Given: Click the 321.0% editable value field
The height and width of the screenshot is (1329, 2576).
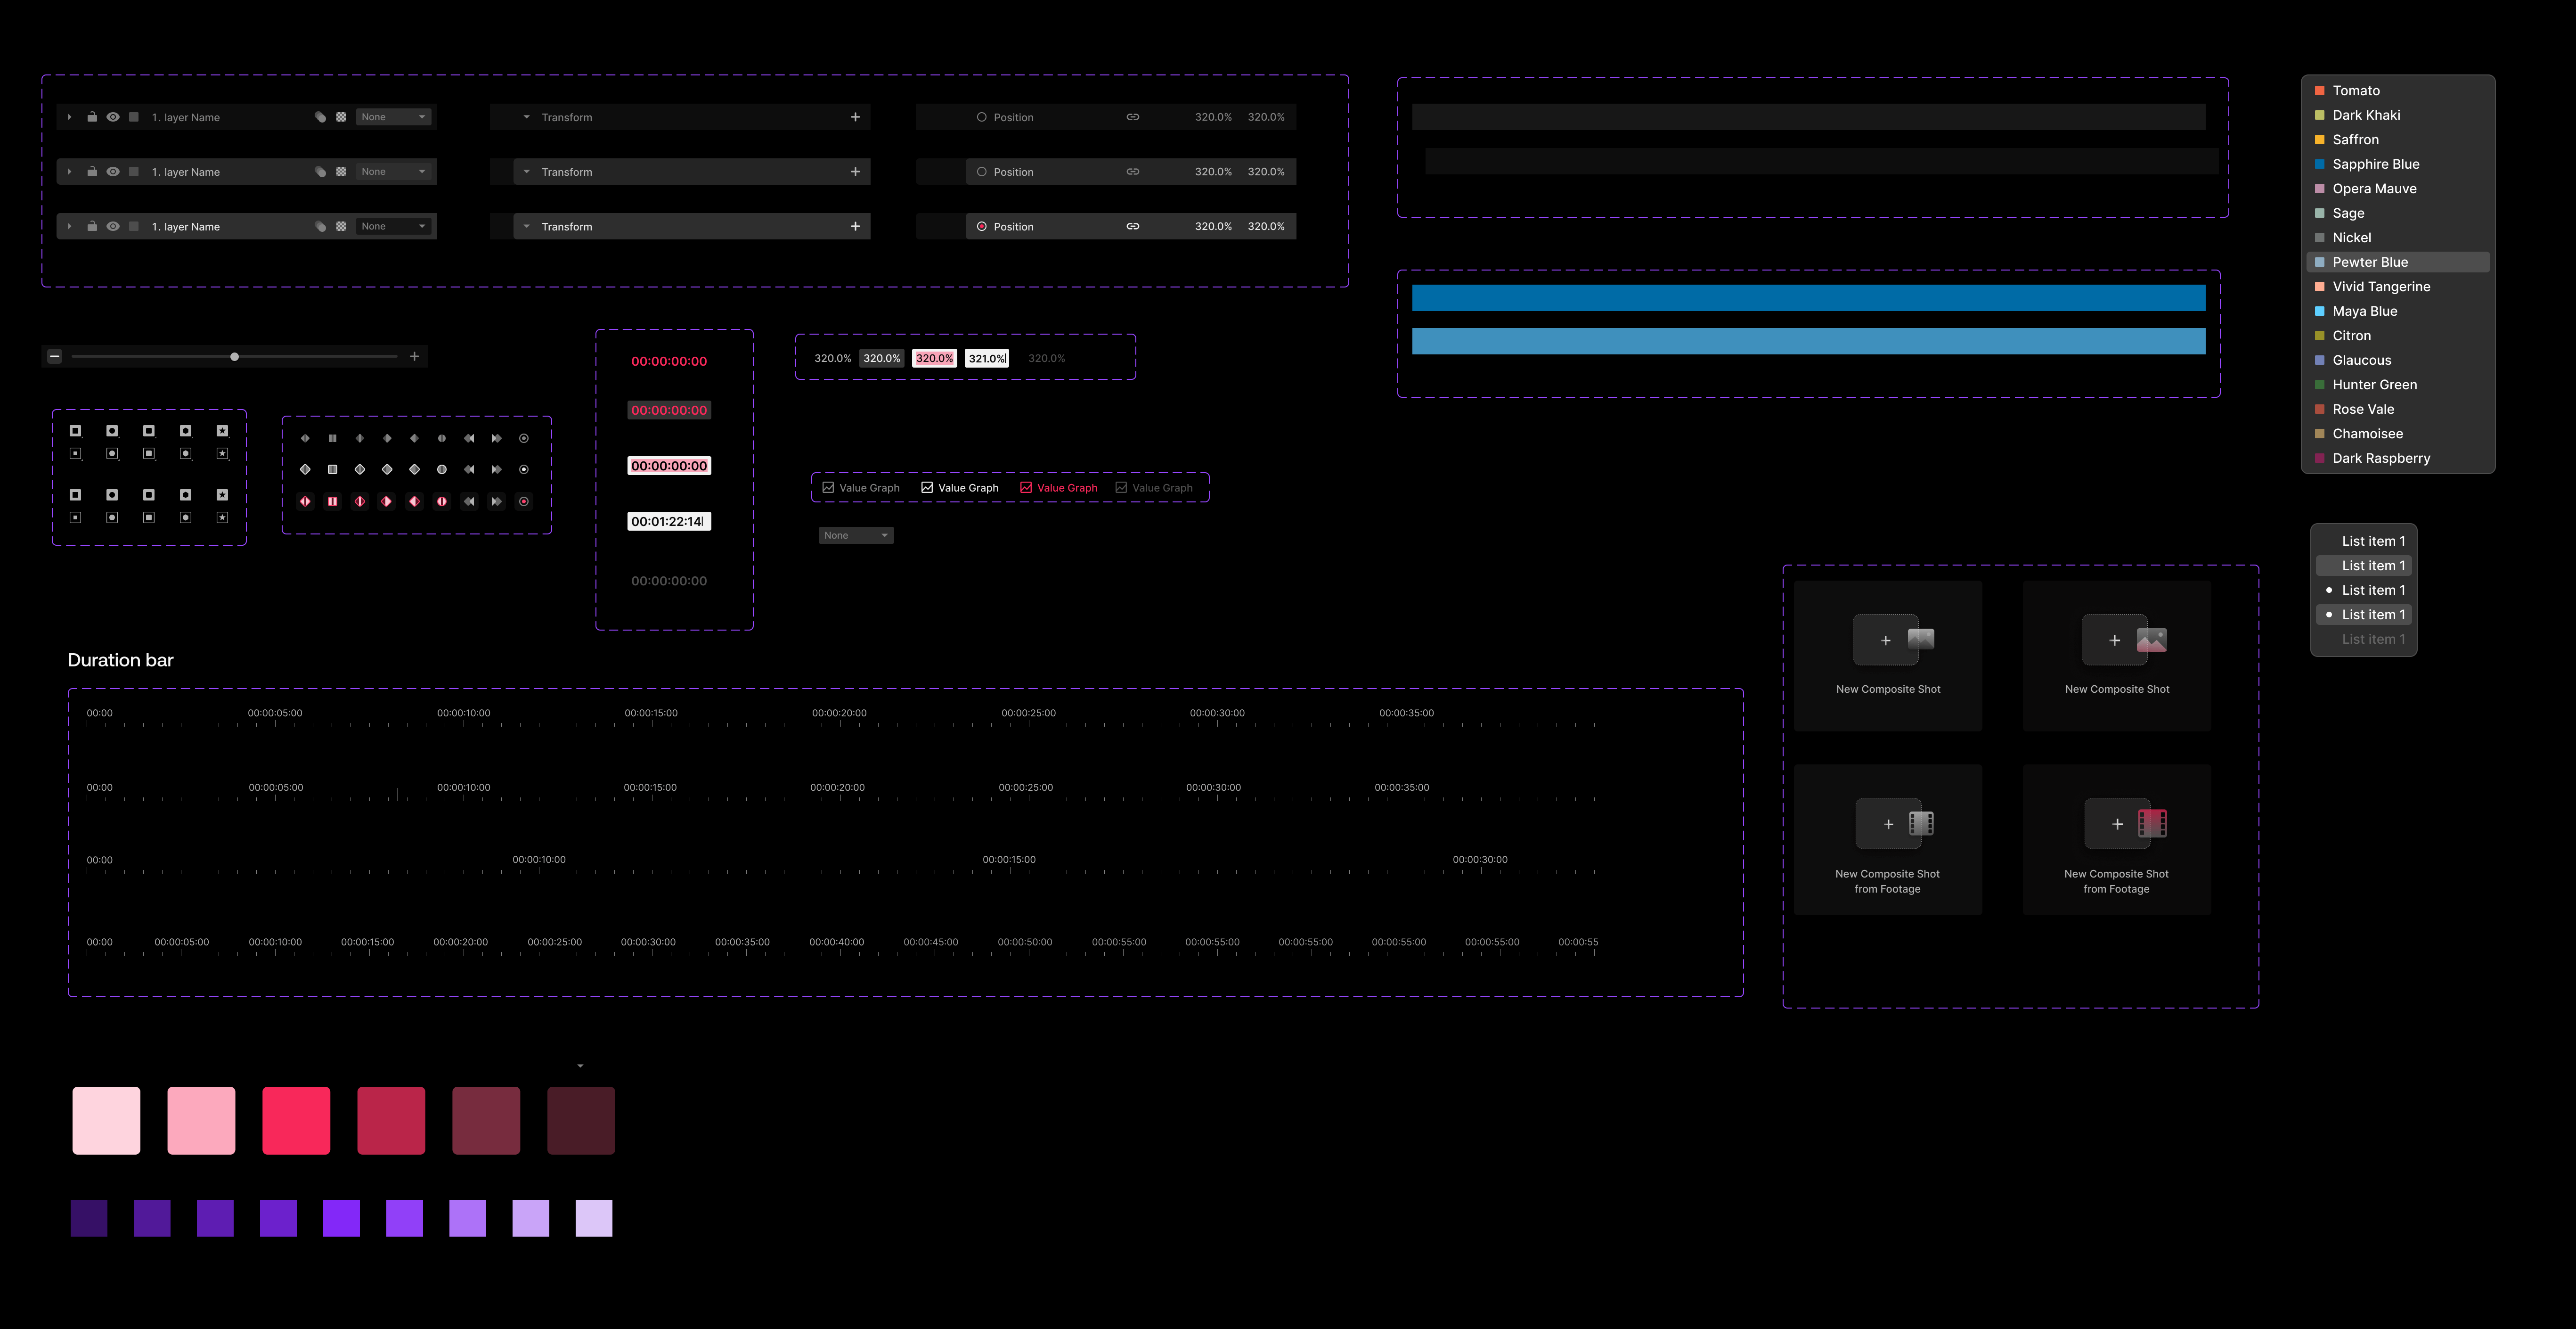Looking at the screenshot, I should (x=987, y=358).
